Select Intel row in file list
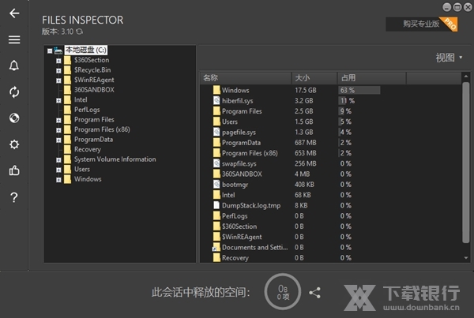Viewport: 474px width, 318px height. (x=331, y=195)
